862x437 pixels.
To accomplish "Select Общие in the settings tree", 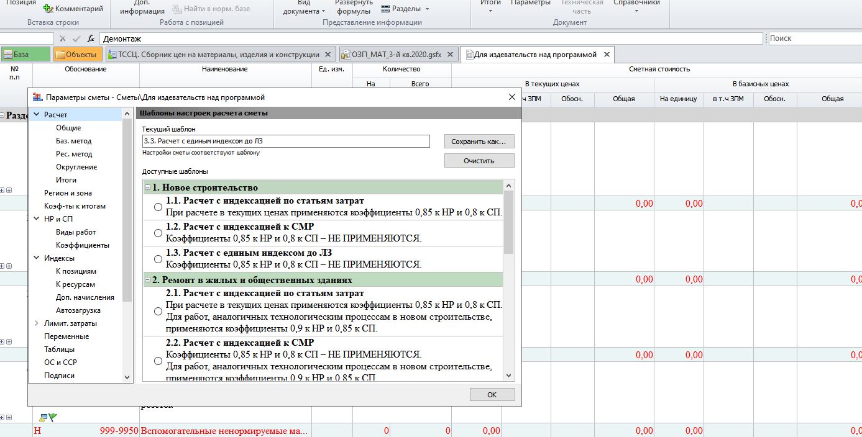I will point(68,128).
